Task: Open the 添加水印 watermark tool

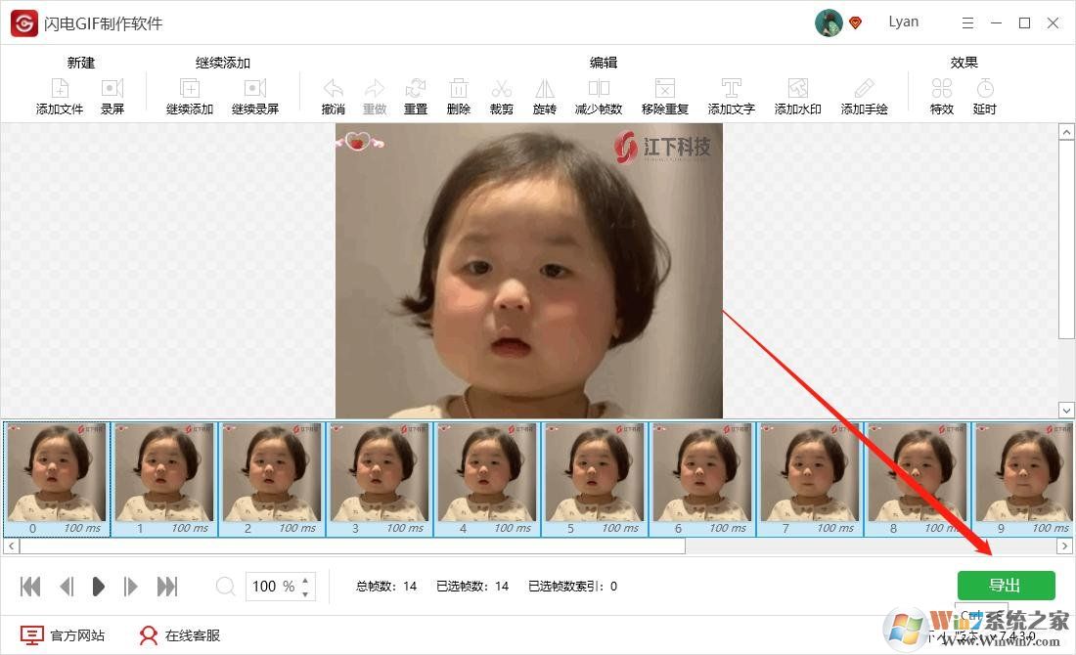Action: (x=797, y=93)
